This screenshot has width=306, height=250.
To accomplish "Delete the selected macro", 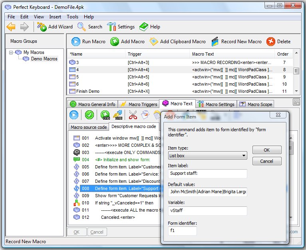I will point(278,42).
